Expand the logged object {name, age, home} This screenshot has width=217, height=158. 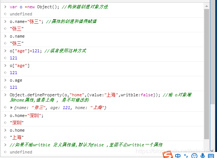point(11,108)
